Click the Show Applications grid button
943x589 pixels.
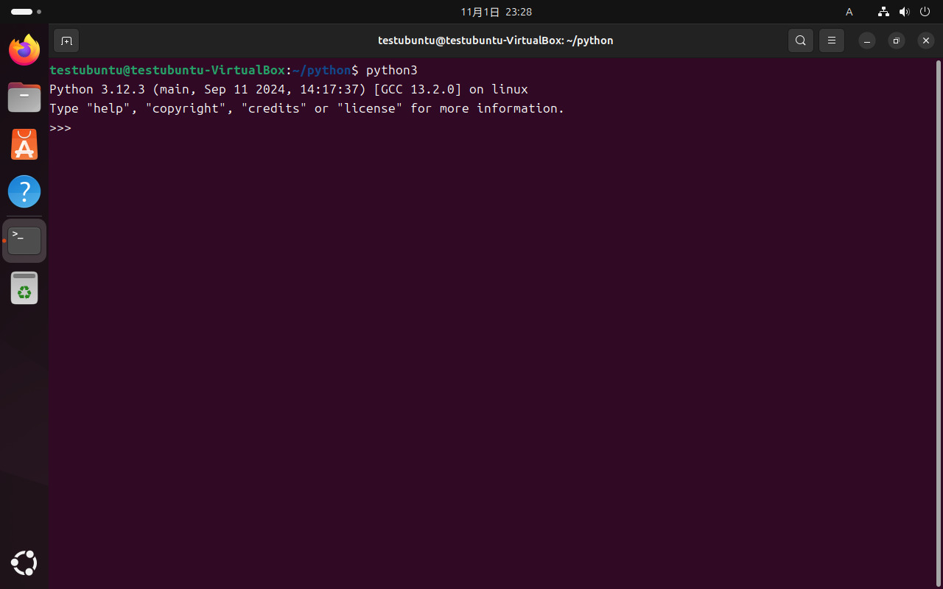(24, 563)
